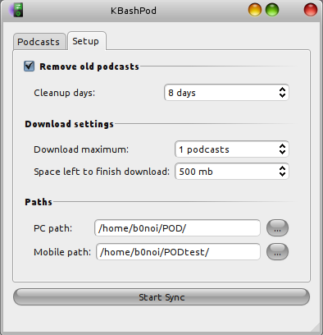Open the PC path browse button
Screen dimensions: 323x335
coord(277,227)
